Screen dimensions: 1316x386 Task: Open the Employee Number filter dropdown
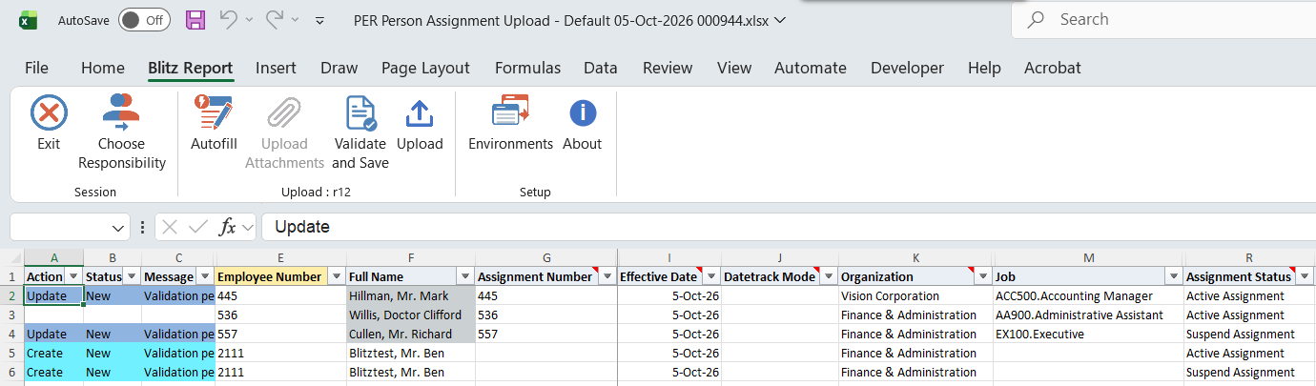click(x=337, y=276)
